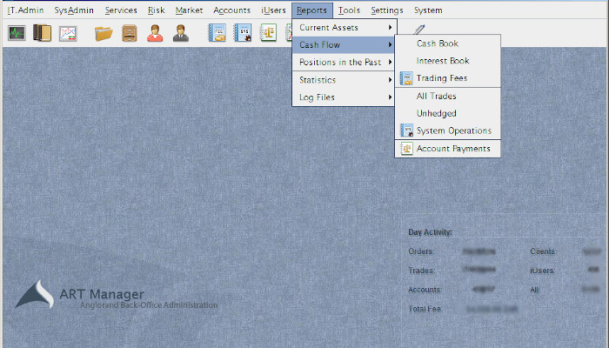Select Trading Fees menu entry
The height and width of the screenshot is (348, 609).
coord(441,78)
